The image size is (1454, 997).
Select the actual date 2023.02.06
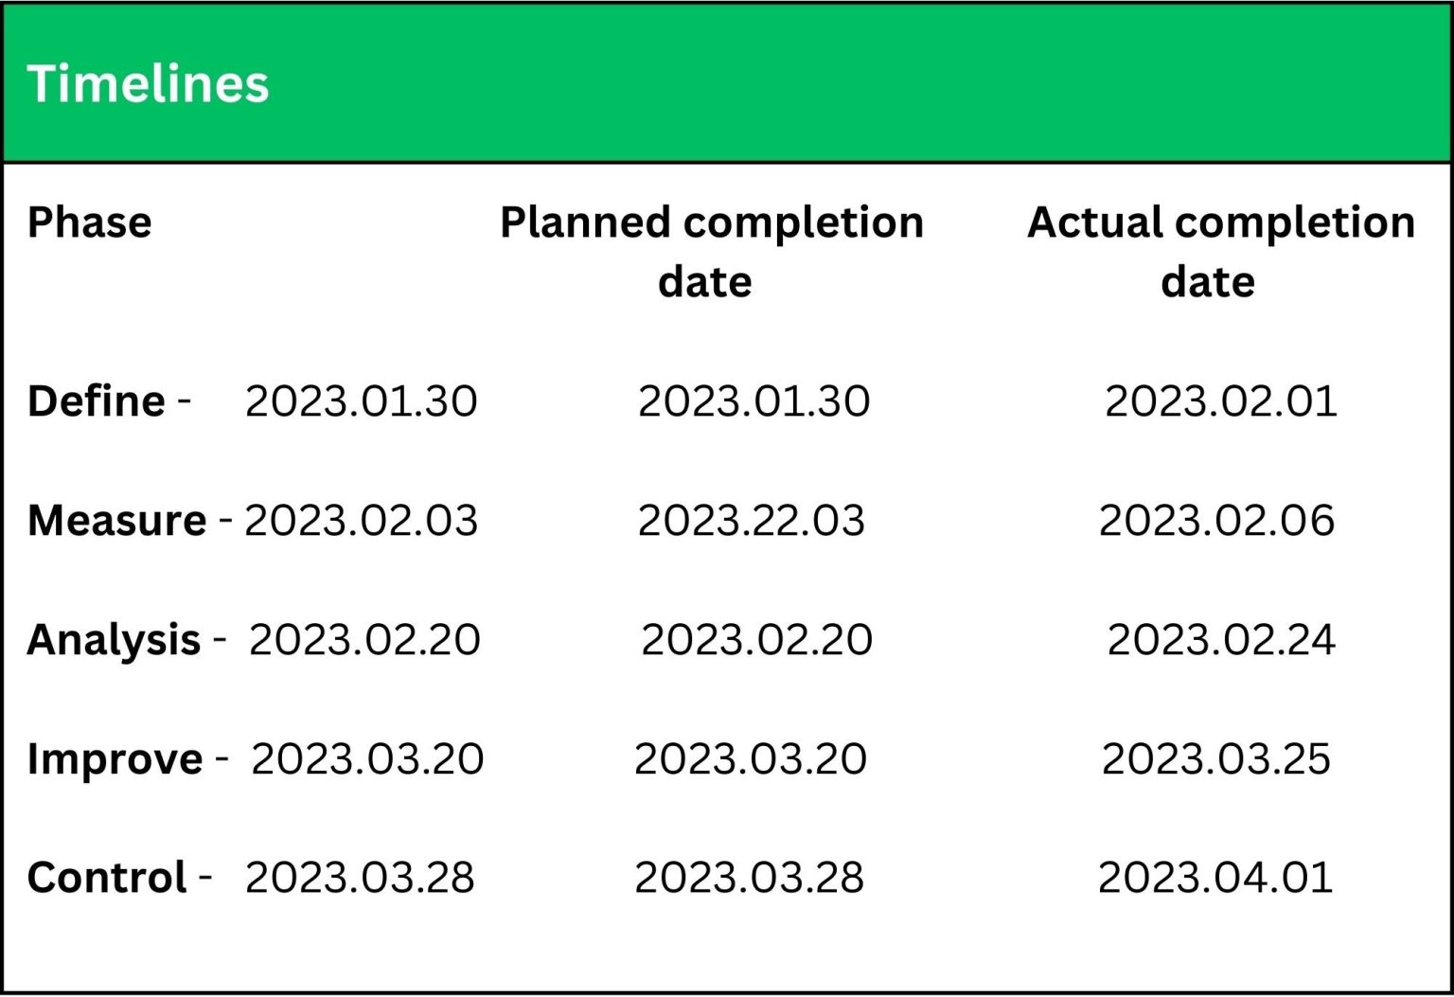click(1216, 520)
